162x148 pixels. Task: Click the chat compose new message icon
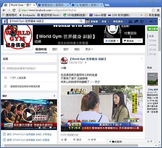point(148,141)
